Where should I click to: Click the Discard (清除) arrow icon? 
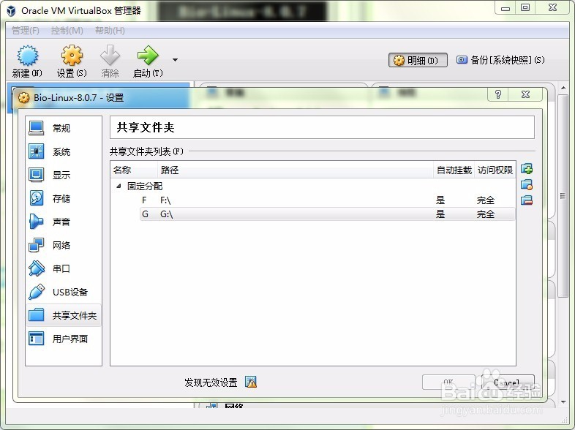point(110,56)
